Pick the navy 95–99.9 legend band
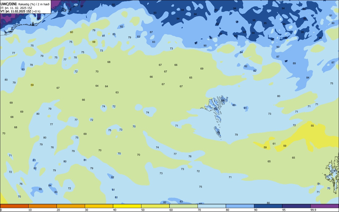Screen dimensions: 339x212 pyautogui.click(x=296, y=206)
